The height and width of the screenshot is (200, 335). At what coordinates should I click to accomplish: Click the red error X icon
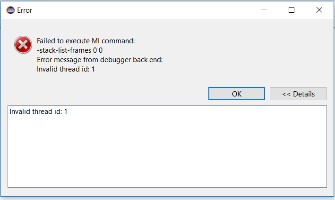pos(23,45)
